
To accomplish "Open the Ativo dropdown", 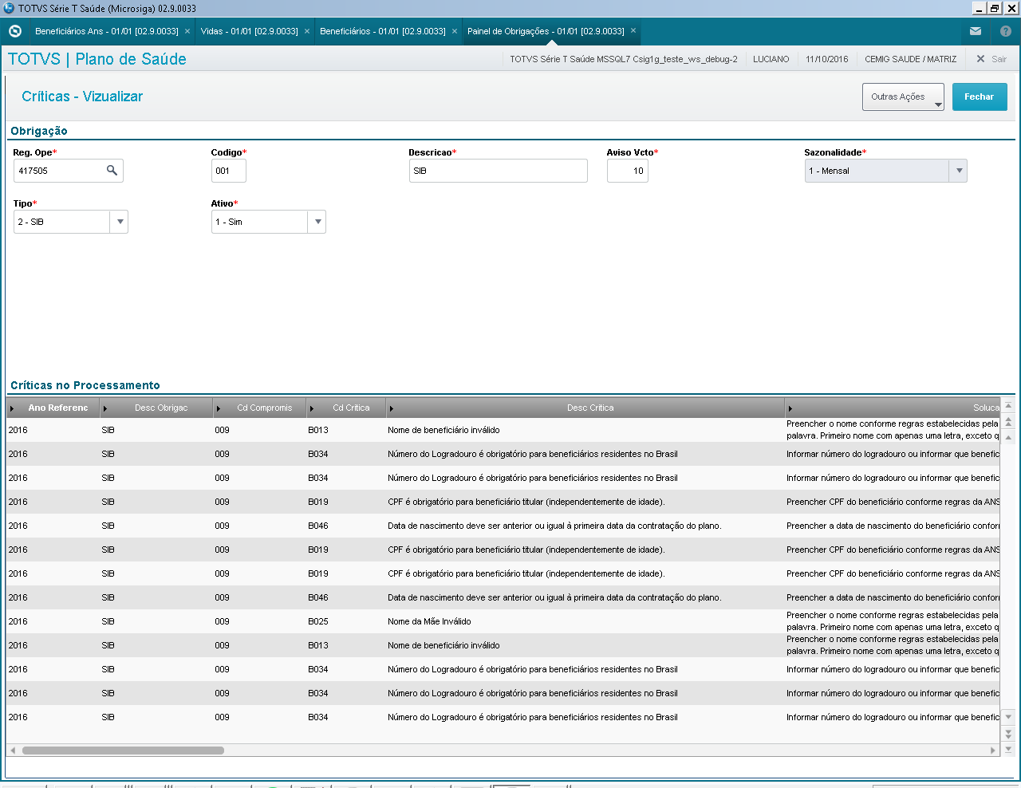I will (x=317, y=222).
